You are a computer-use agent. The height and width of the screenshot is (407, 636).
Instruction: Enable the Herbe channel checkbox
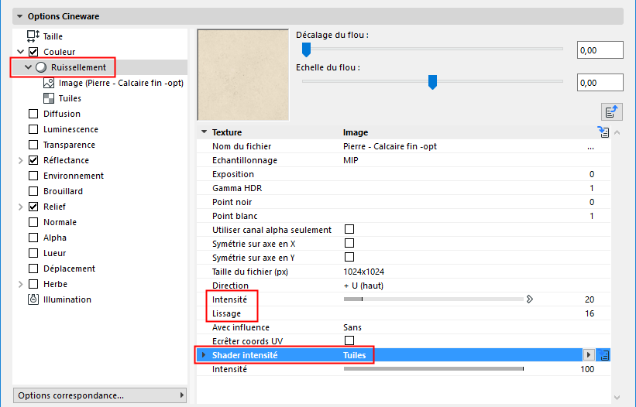[x=33, y=284]
